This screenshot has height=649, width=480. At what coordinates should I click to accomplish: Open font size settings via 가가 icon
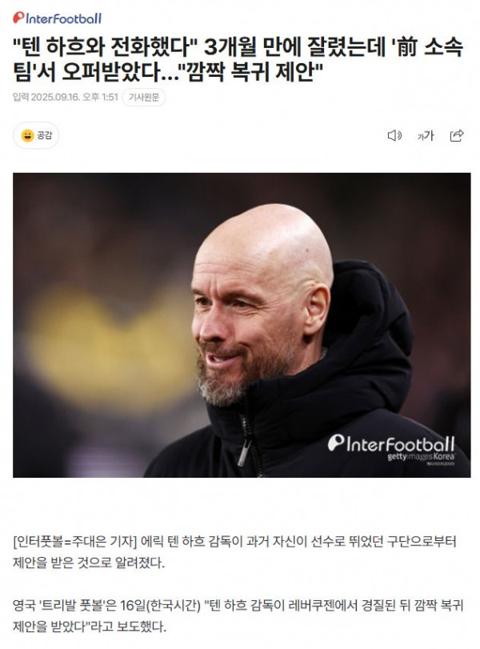tap(426, 135)
